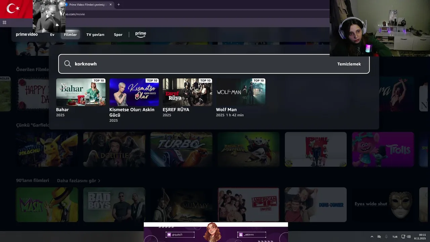Show hidden system tray icons chevron

pyautogui.click(x=372, y=237)
